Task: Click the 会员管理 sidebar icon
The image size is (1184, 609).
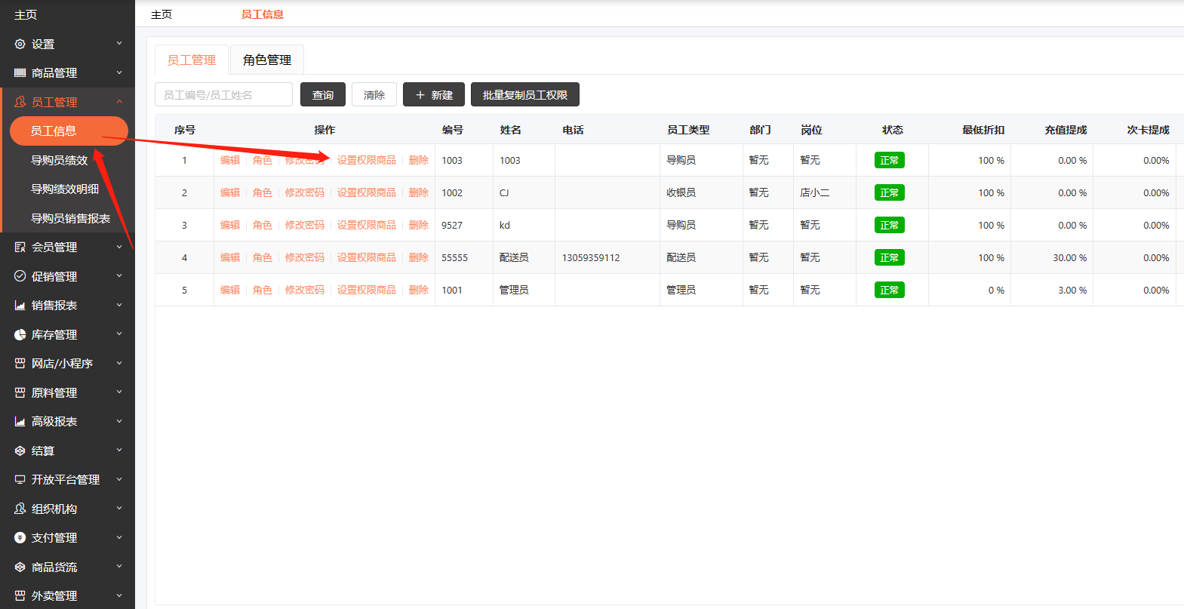Action: pos(20,248)
